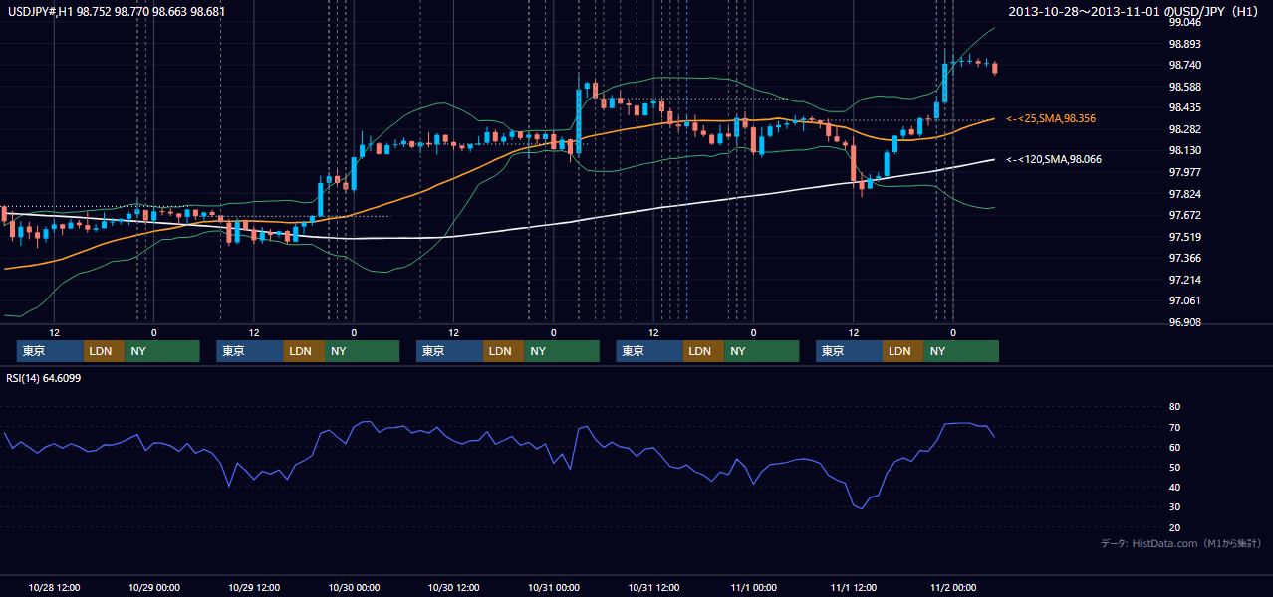
Task: Click the rightmost NY session block
Action: tap(960, 351)
